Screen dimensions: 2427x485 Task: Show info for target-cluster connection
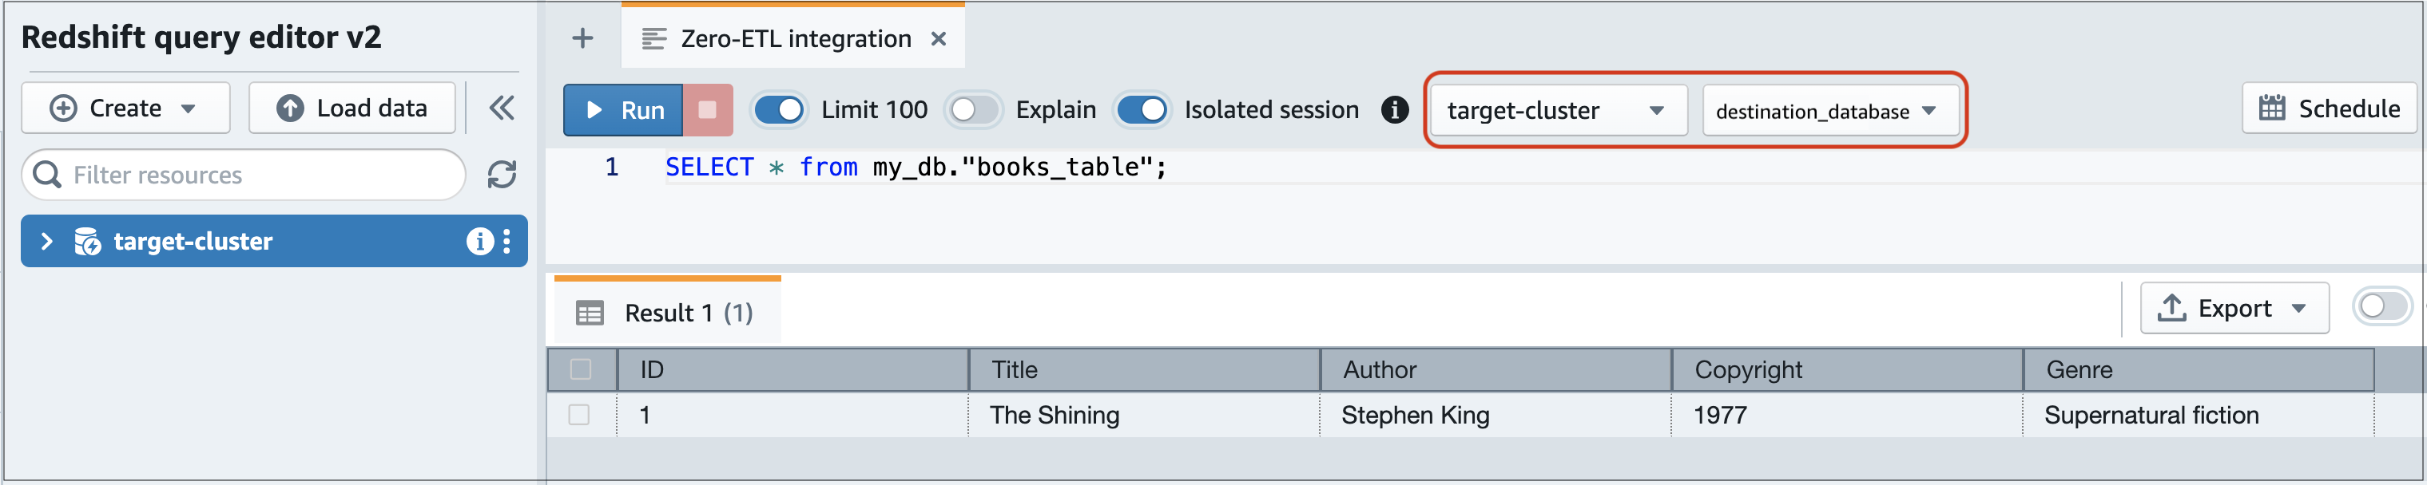482,242
